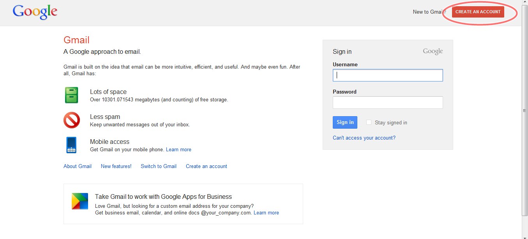Open the New features! link
The width and height of the screenshot is (528, 239).
116,166
